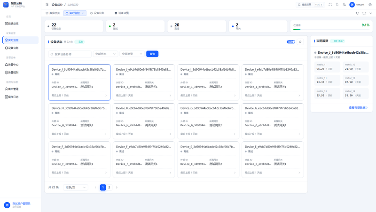Screen dimensions: 376x212
Task: Focus the 搜索设备名称 search field
Action: 70,54
